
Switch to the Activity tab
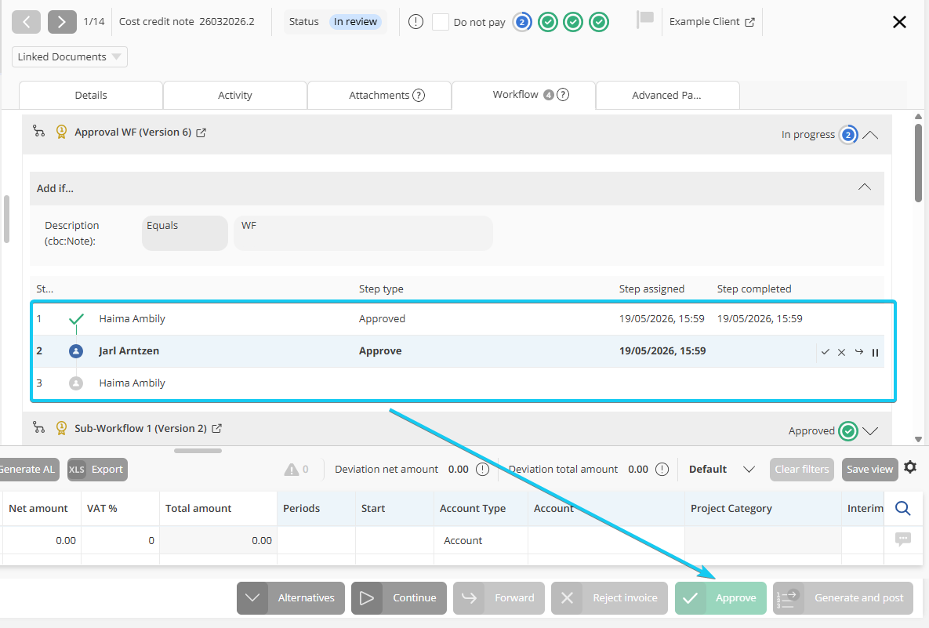(234, 96)
